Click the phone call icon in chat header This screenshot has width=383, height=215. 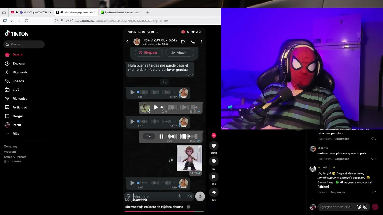(193, 42)
